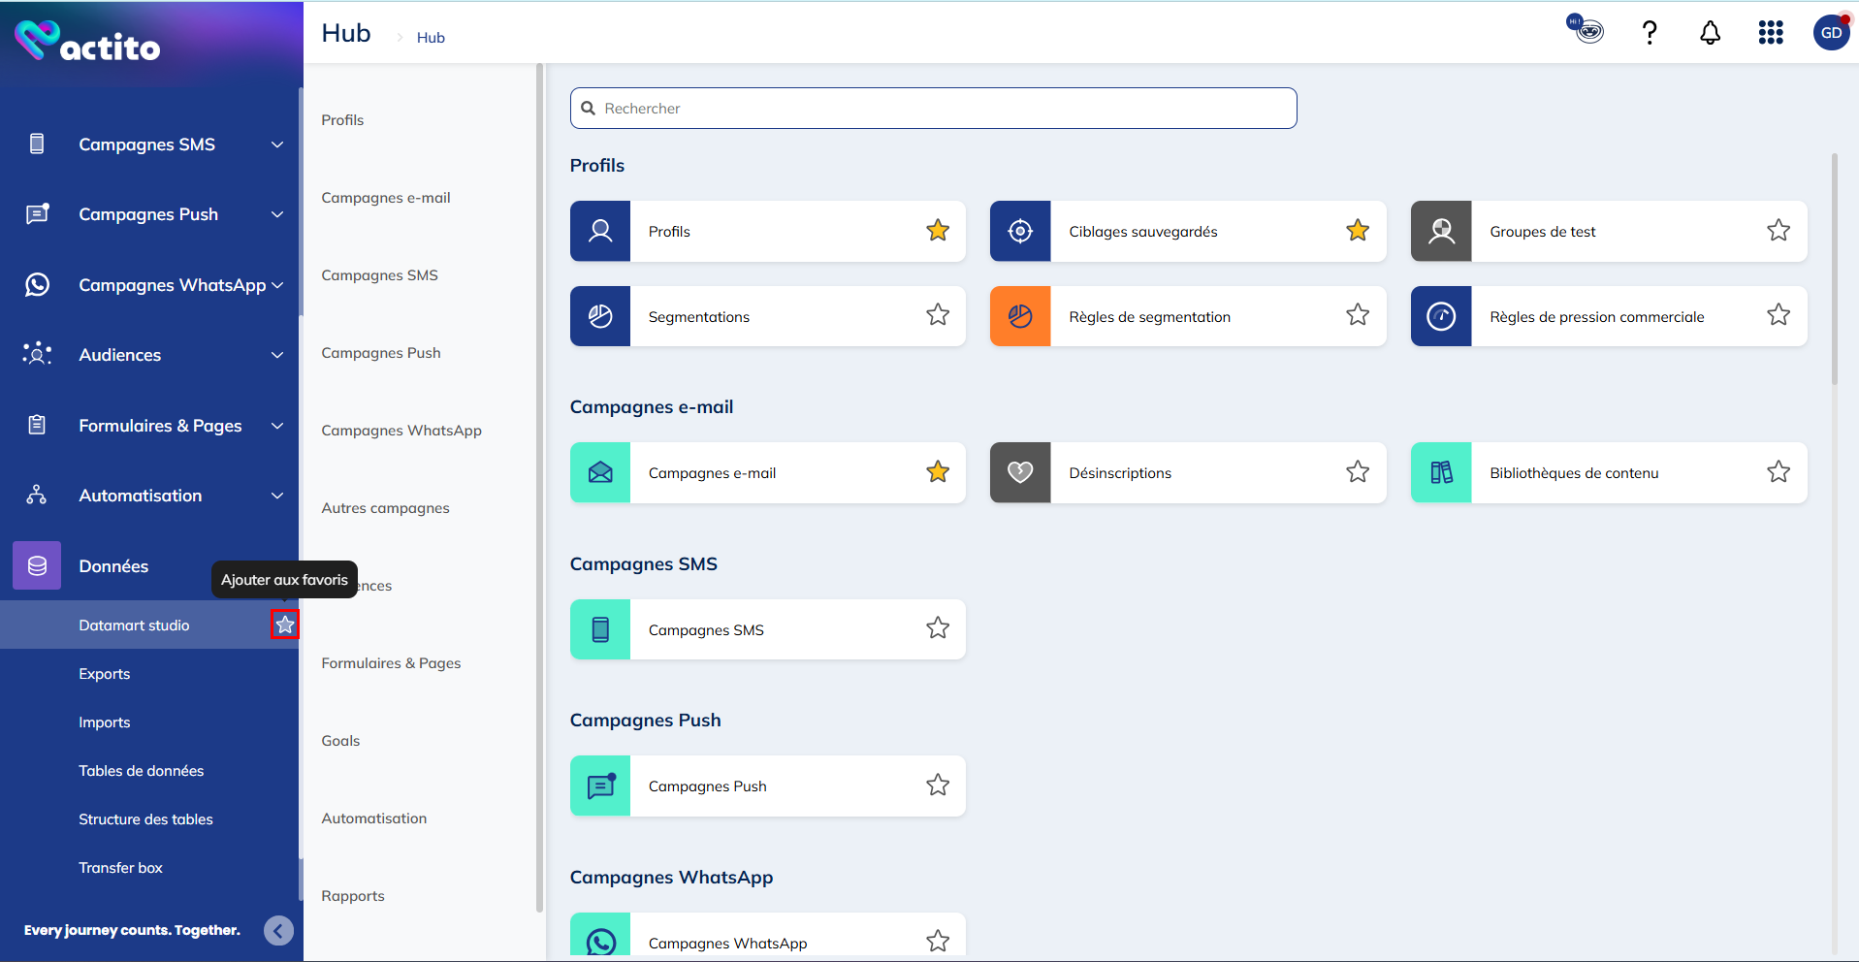This screenshot has height=962, width=1859.
Task: Expand the Automatisation sidebar chevron
Action: tap(277, 496)
